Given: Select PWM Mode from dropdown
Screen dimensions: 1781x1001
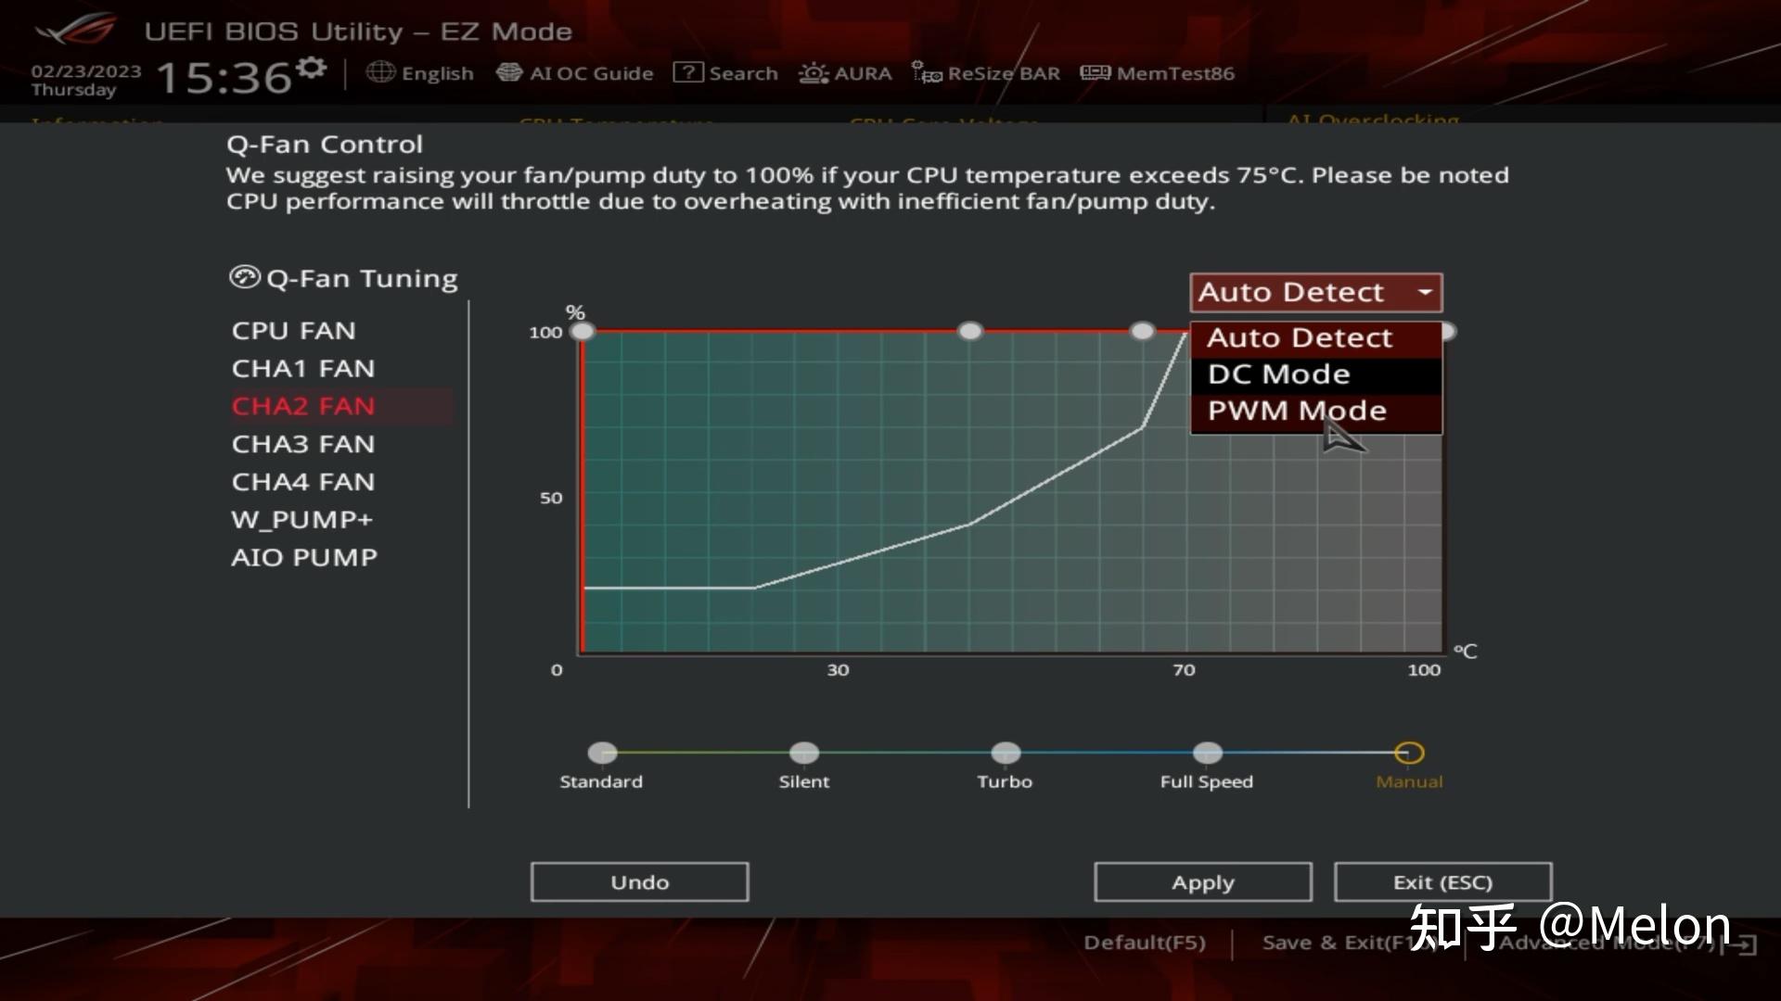Looking at the screenshot, I should [1297, 410].
